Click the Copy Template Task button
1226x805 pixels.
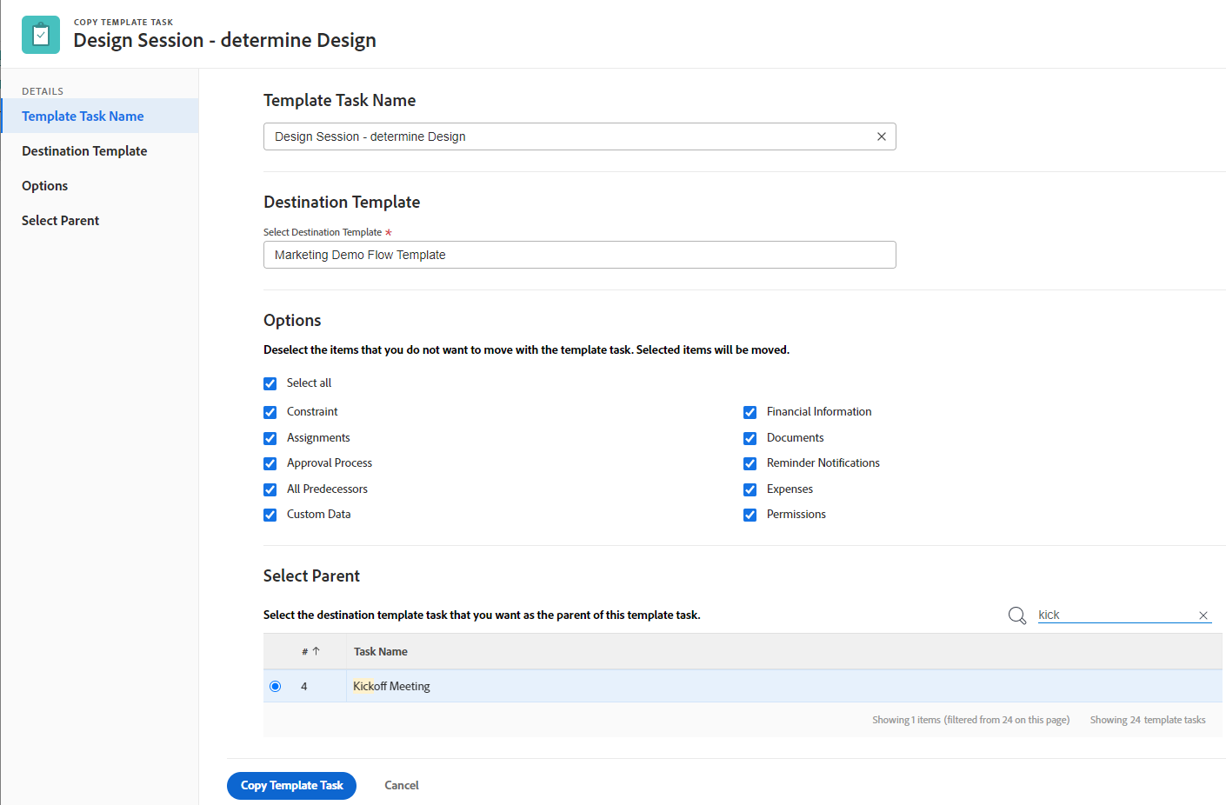point(291,785)
